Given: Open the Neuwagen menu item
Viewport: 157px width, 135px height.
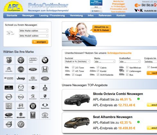Looking at the screenshot, I should pyautogui.click(x=28, y=15).
